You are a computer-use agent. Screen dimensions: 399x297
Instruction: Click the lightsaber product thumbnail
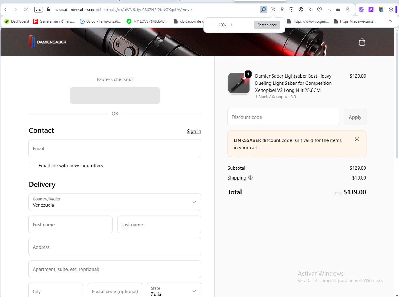tap(239, 83)
